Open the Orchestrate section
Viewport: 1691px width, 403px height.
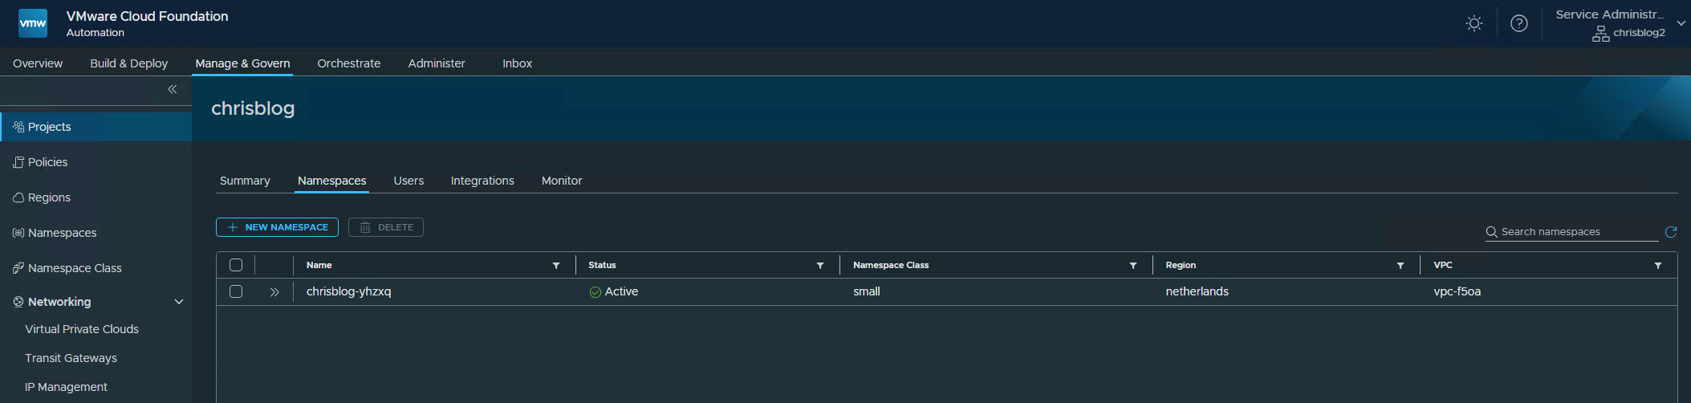pyautogui.click(x=349, y=63)
